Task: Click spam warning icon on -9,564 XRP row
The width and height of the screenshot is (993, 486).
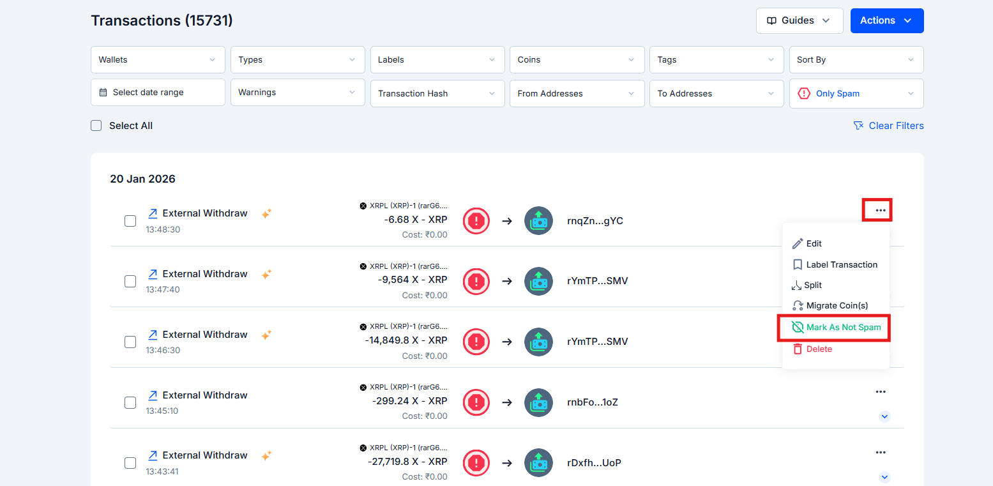Action: point(476,281)
